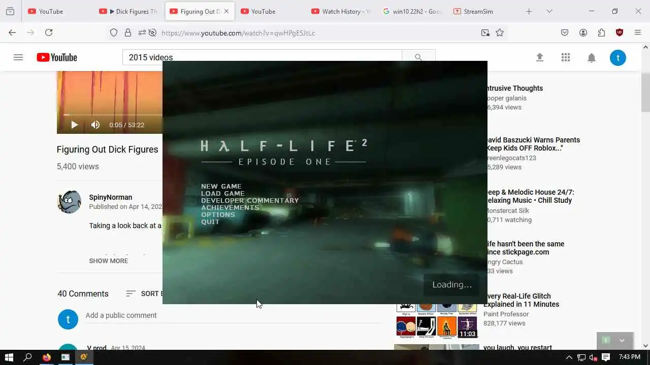This screenshot has height=365, width=650.
Task: Show notification chevron on the floating panel
Action: pos(622,340)
